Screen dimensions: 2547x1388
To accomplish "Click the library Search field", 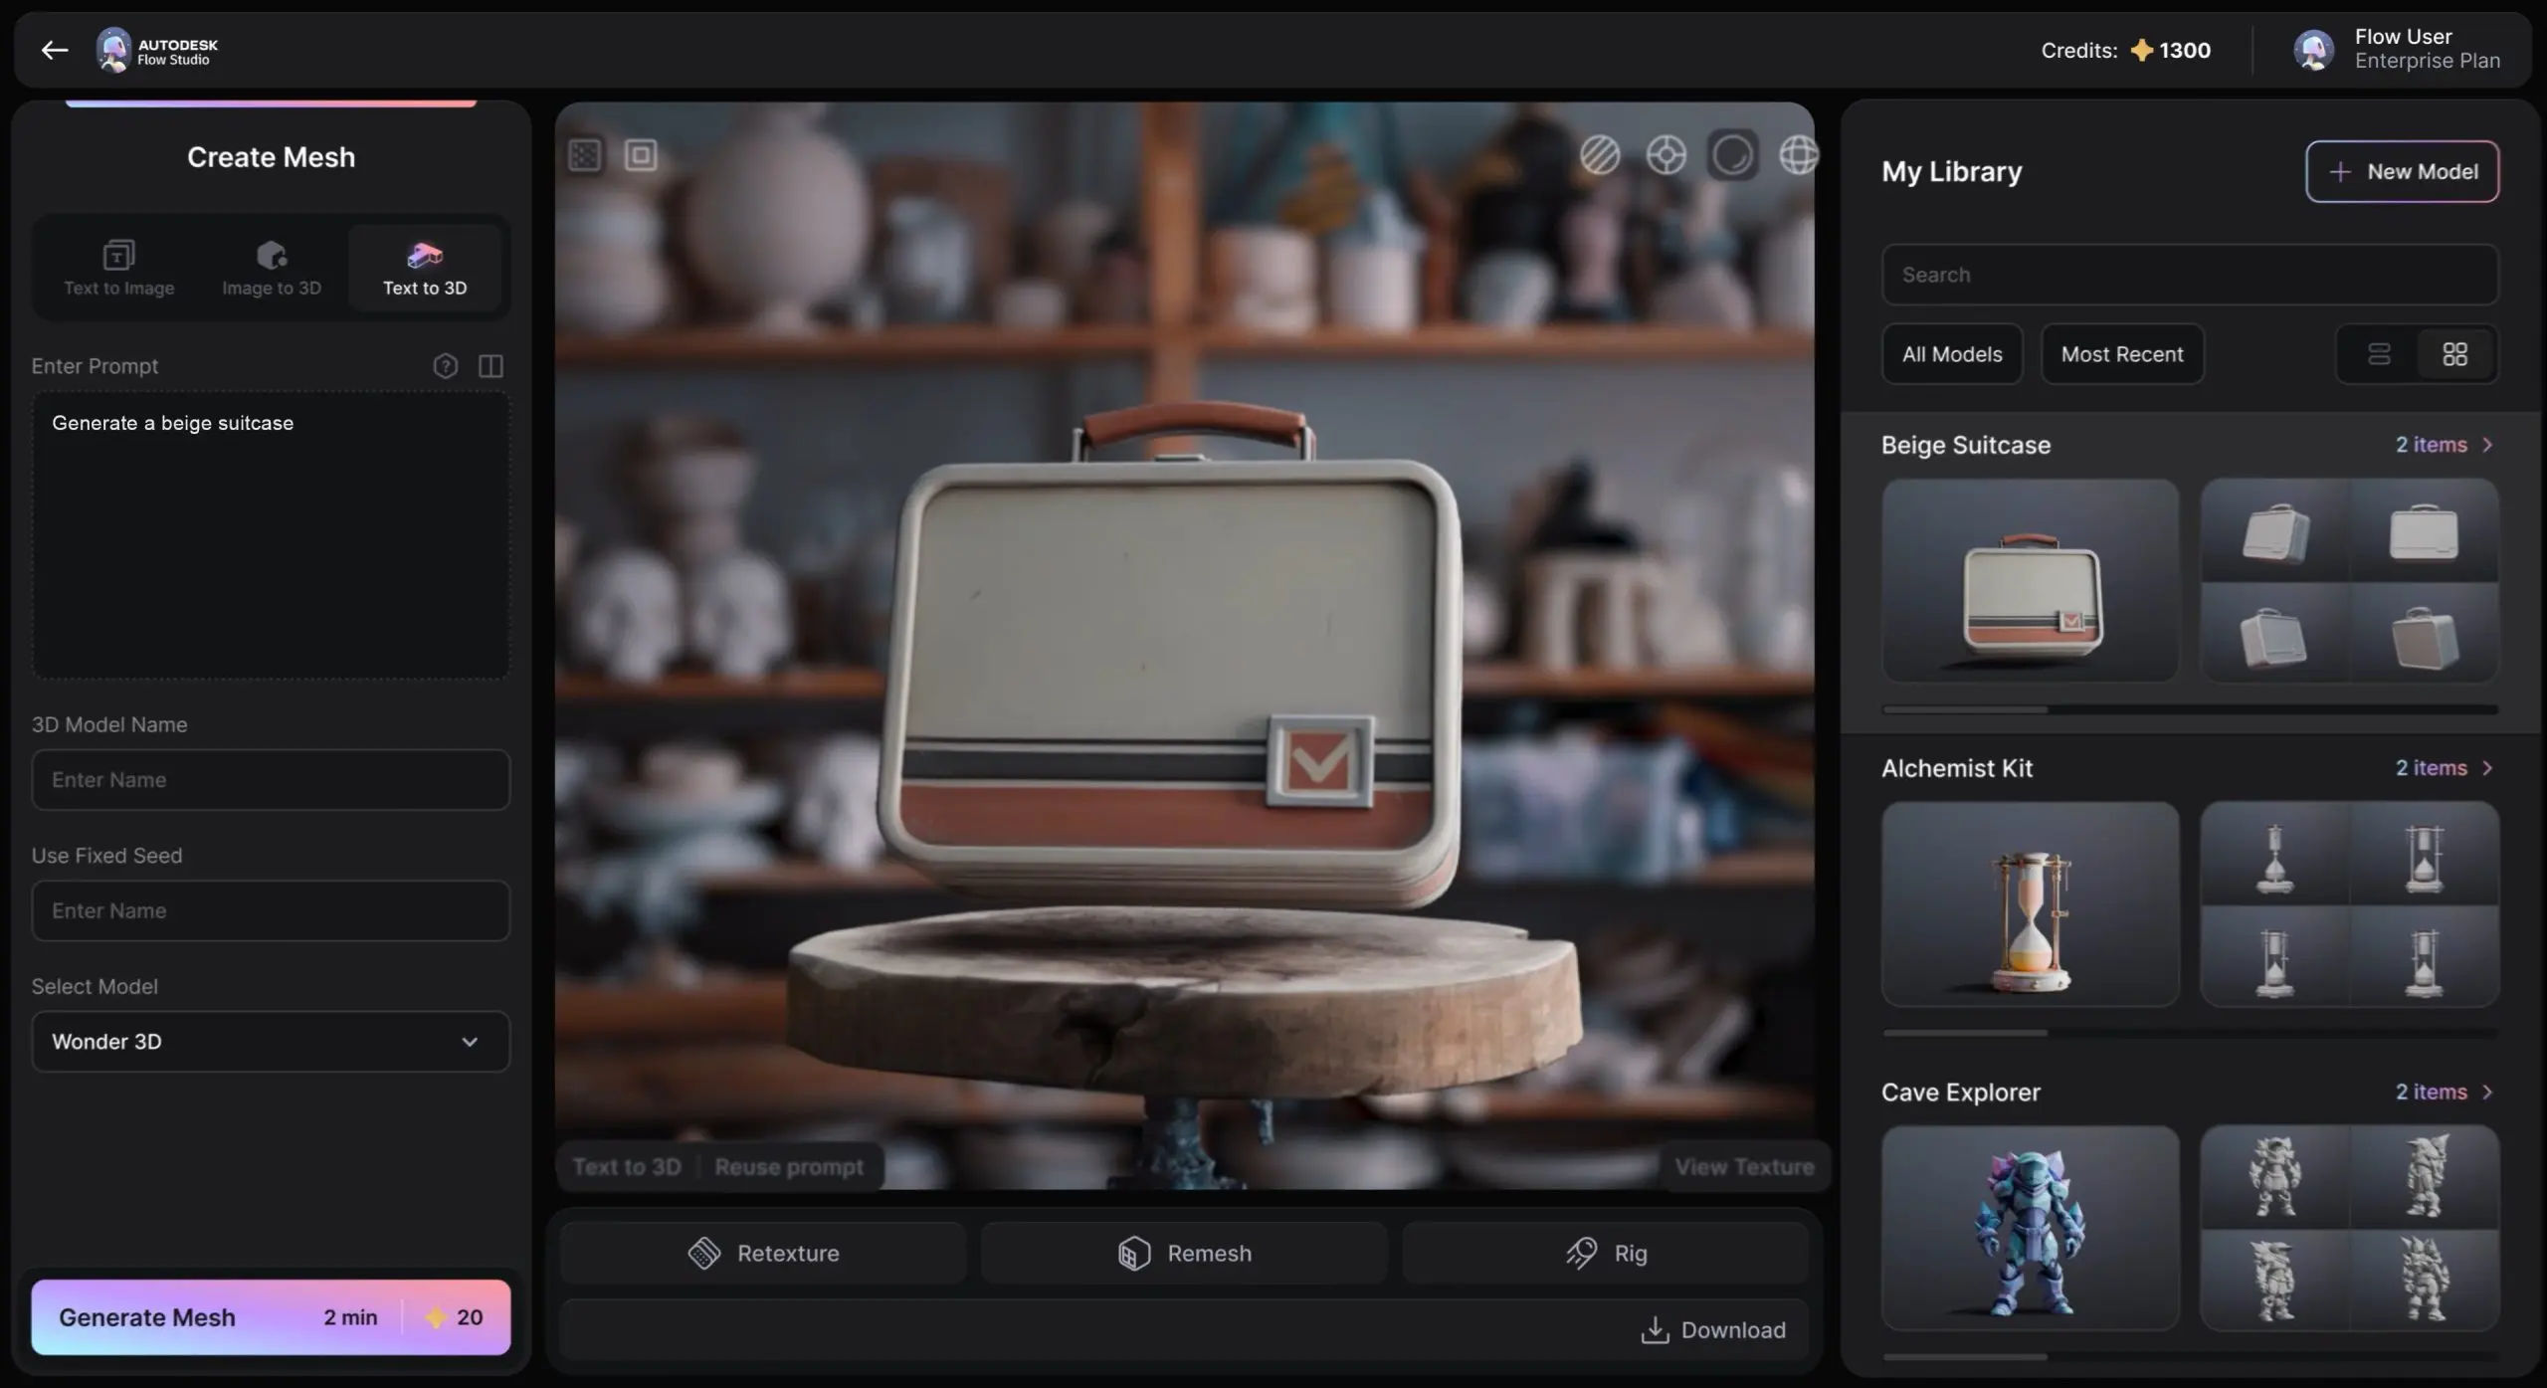I will [2189, 275].
